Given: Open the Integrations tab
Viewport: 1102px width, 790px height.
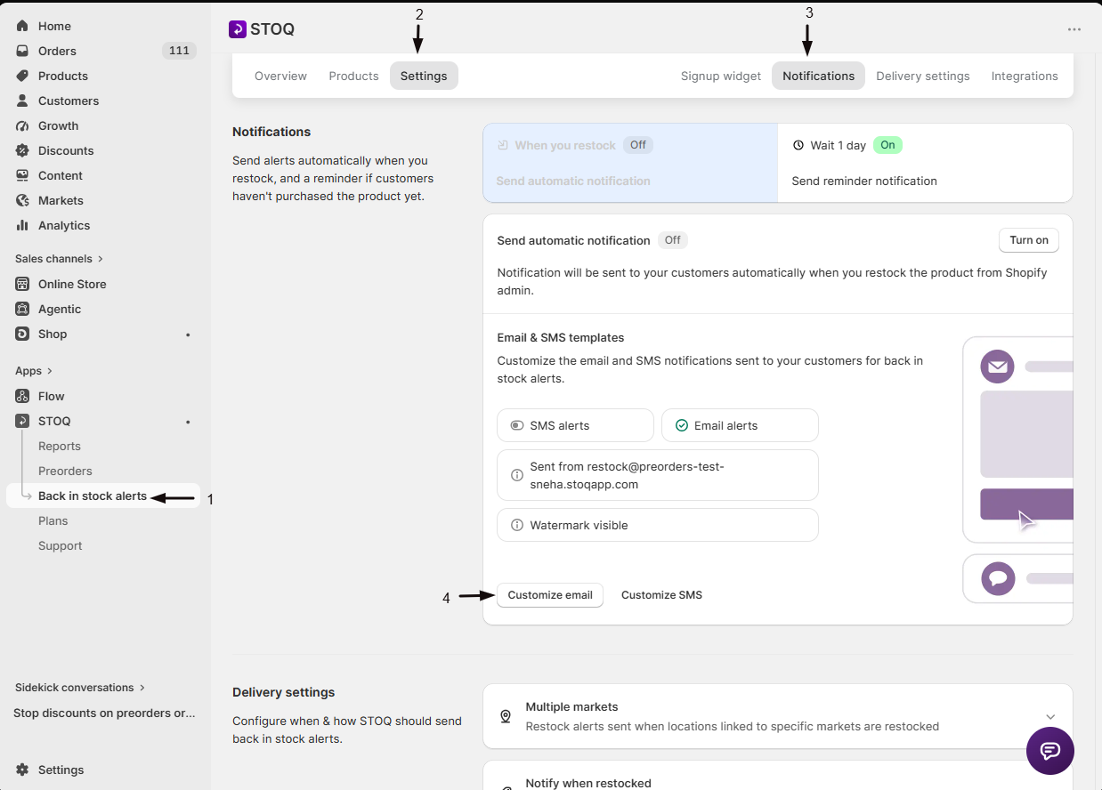Looking at the screenshot, I should (1025, 76).
